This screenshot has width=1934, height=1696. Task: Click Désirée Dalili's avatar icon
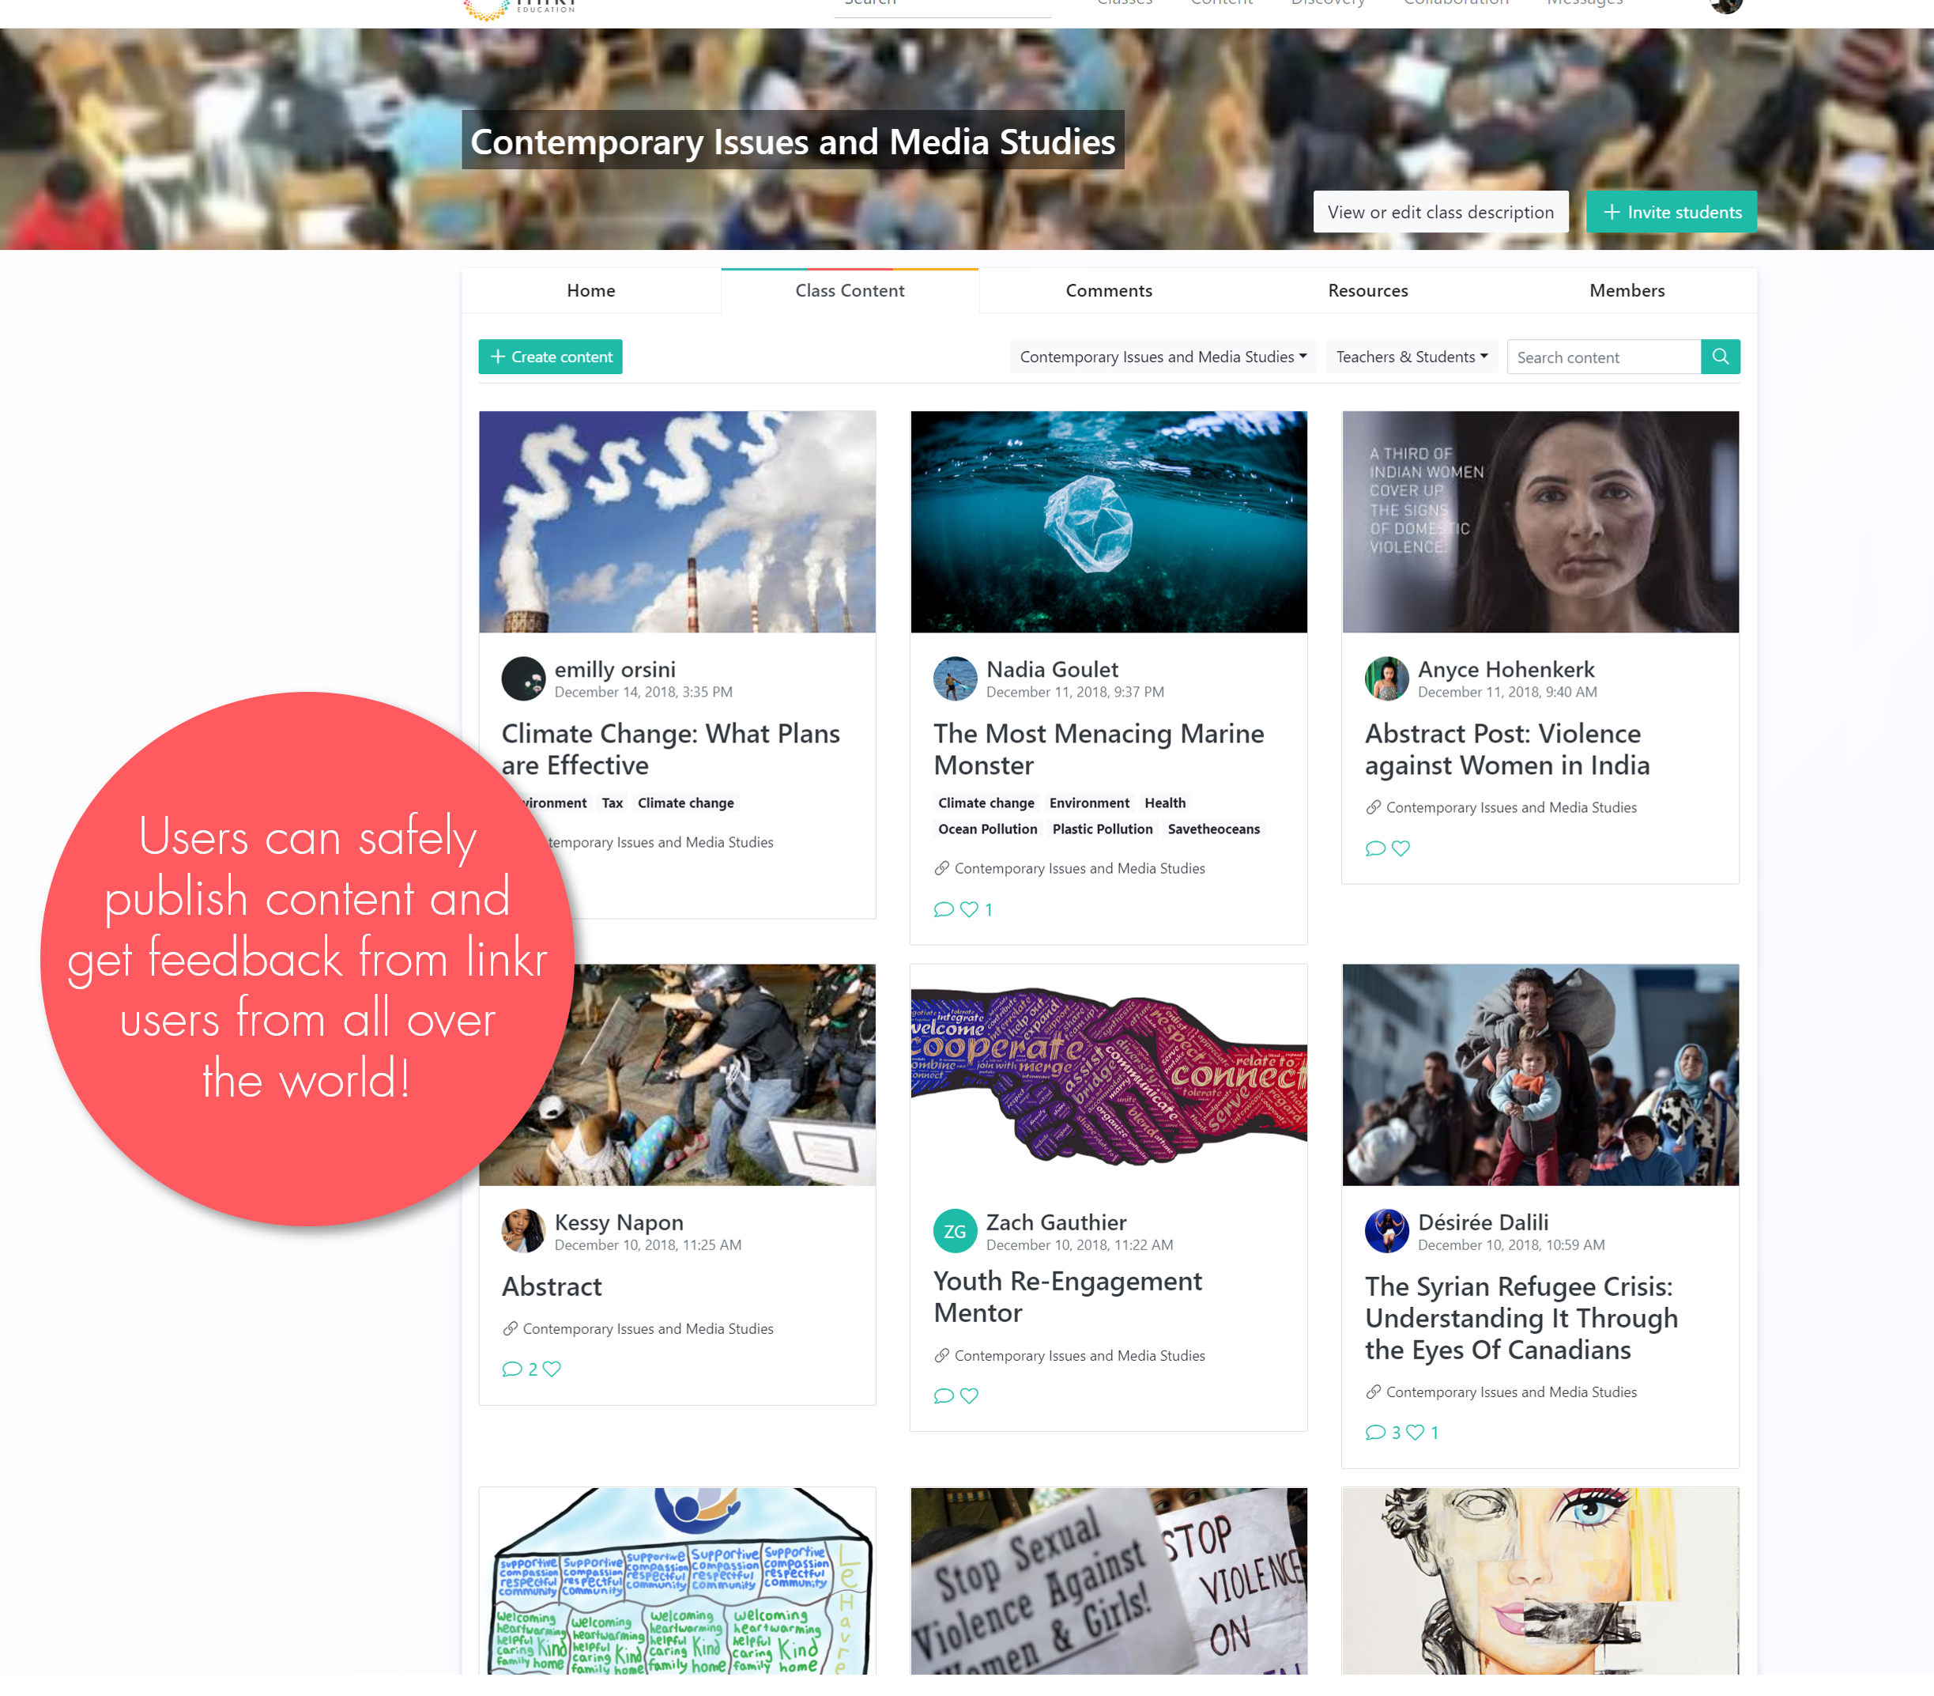(1386, 1231)
